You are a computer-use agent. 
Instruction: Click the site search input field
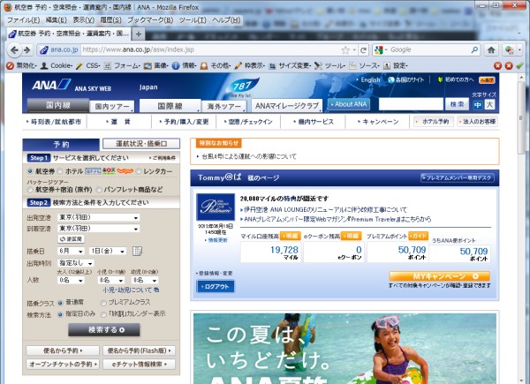click(x=411, y=104)
